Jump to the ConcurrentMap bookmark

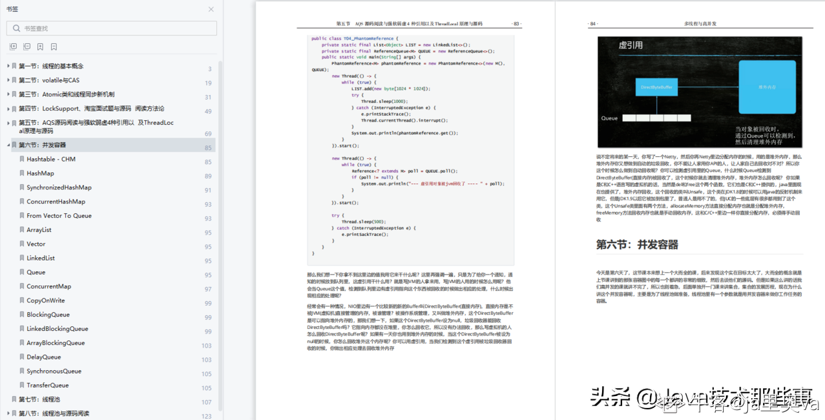49,286
